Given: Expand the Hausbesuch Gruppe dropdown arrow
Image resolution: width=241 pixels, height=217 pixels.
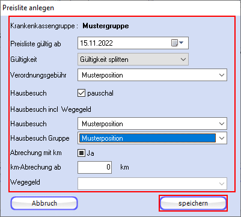Looking at the screenshot, I should tap(221, 138).
